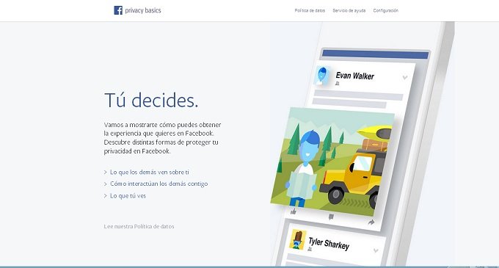Open Configuración in the top navigation

tap(386, 10)
